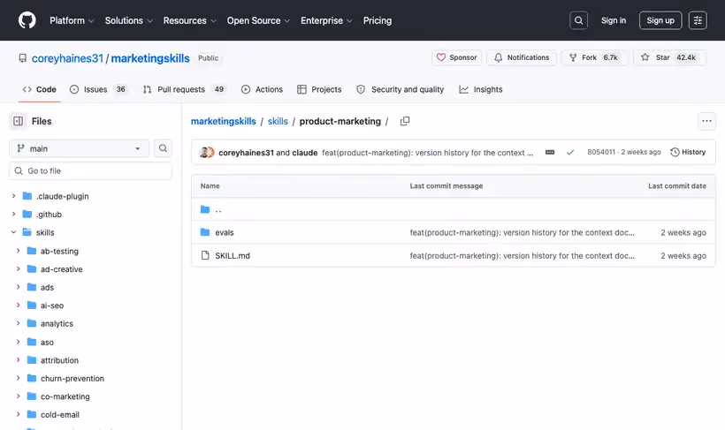The width and height of the screenshot is (725, 430).
Task: Copy the path with copy icon
Action: click(x=405, y=121)
